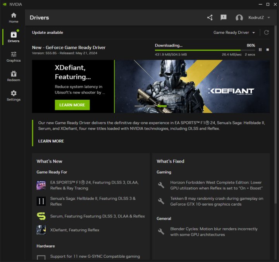This screenshot has height=262, width=279.
Task: Click the XDefiant banner image
Action: click(x=192, y=86)
